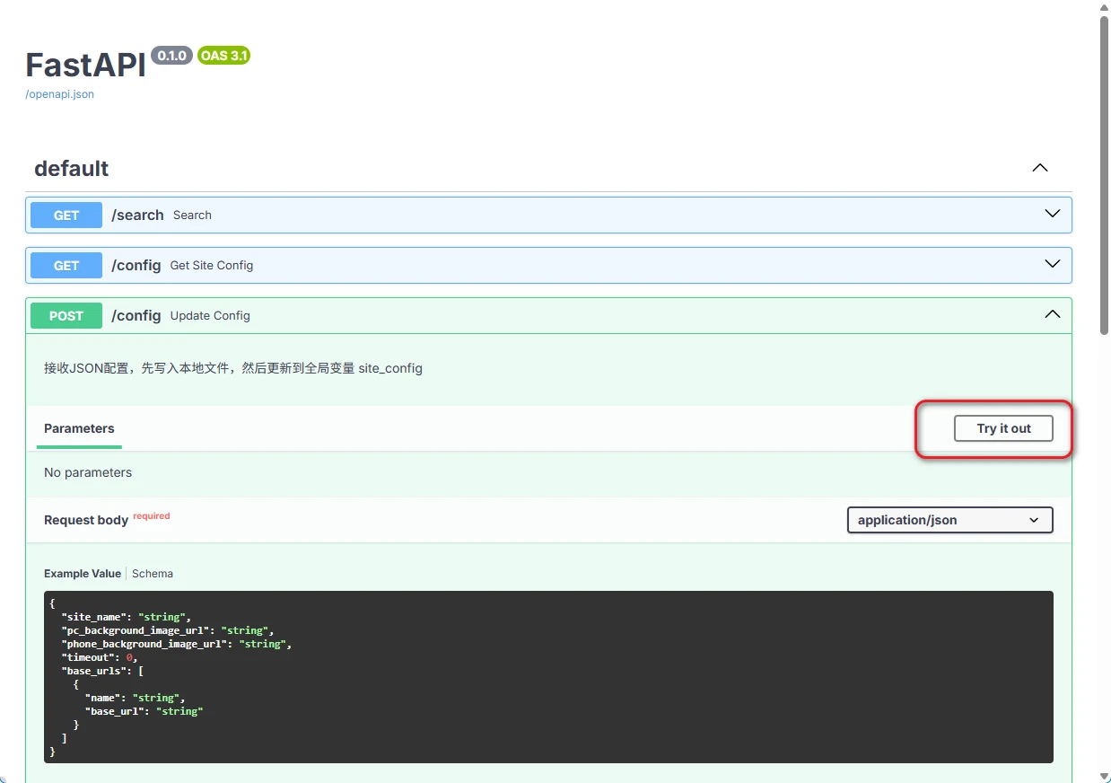
Task: Click the example JSON code block
Action: (x=547, y=677)
